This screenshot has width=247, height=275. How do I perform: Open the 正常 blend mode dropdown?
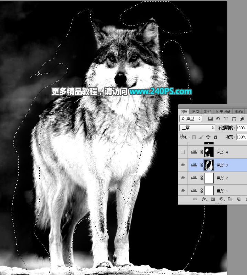click(x=197, y=128)
